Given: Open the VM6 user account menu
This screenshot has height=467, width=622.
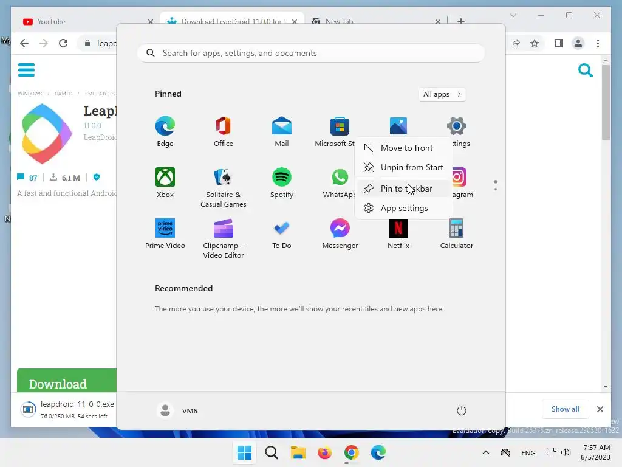Looking at the screenshot, I should pos(177,410).
